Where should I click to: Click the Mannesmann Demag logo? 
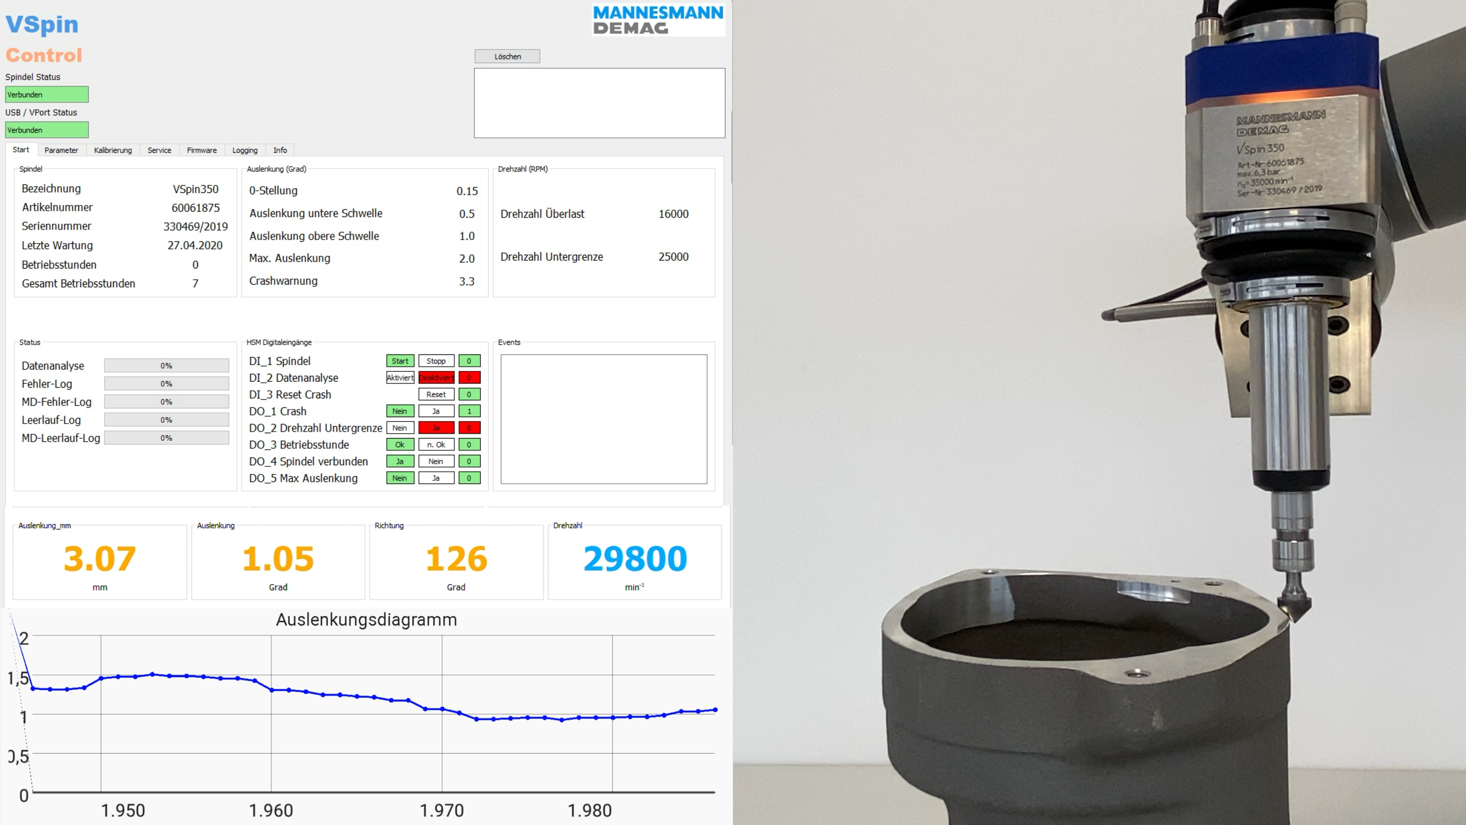pos(658,20)
